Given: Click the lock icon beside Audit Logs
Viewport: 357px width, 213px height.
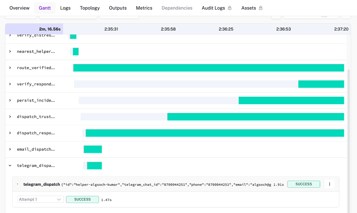Looking at the screenshot, I should click(229, 8).
